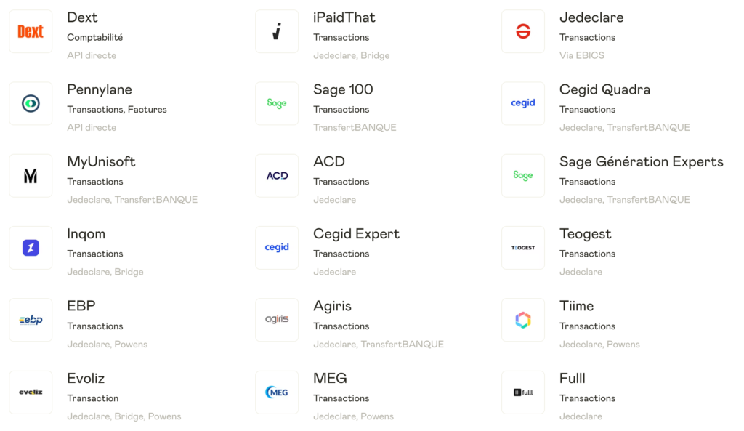Click "Transactions, Factures" under Pennylane

[117, 110]
